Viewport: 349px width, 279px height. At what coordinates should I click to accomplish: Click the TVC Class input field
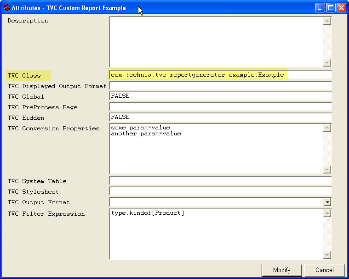pos(220,75)
